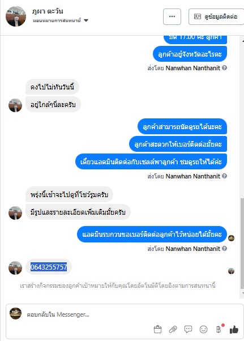Open the three-dots more options menu
This screenshot has width=244, height=341.
pyautogui.click(x=172, y=16)
